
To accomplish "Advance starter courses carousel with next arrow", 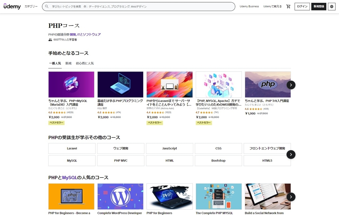I will [291, 85].
